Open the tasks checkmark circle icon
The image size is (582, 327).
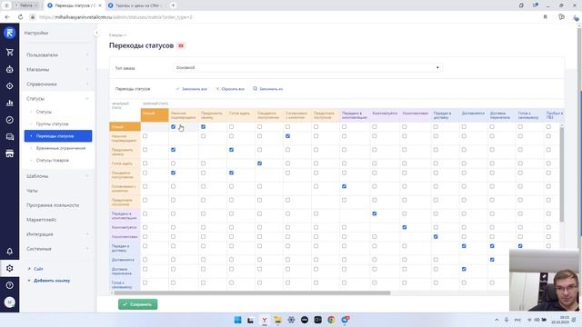10,120
